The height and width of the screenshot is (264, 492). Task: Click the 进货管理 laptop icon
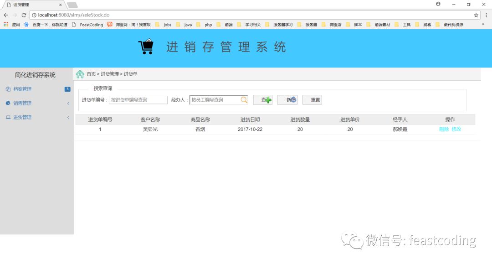click(x=8, y=117)
